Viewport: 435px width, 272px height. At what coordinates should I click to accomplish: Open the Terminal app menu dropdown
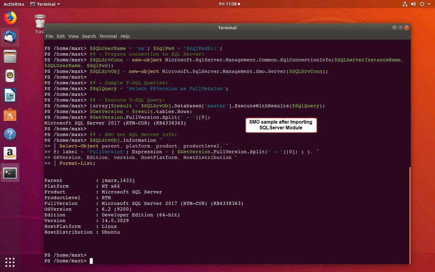point(45,4)
